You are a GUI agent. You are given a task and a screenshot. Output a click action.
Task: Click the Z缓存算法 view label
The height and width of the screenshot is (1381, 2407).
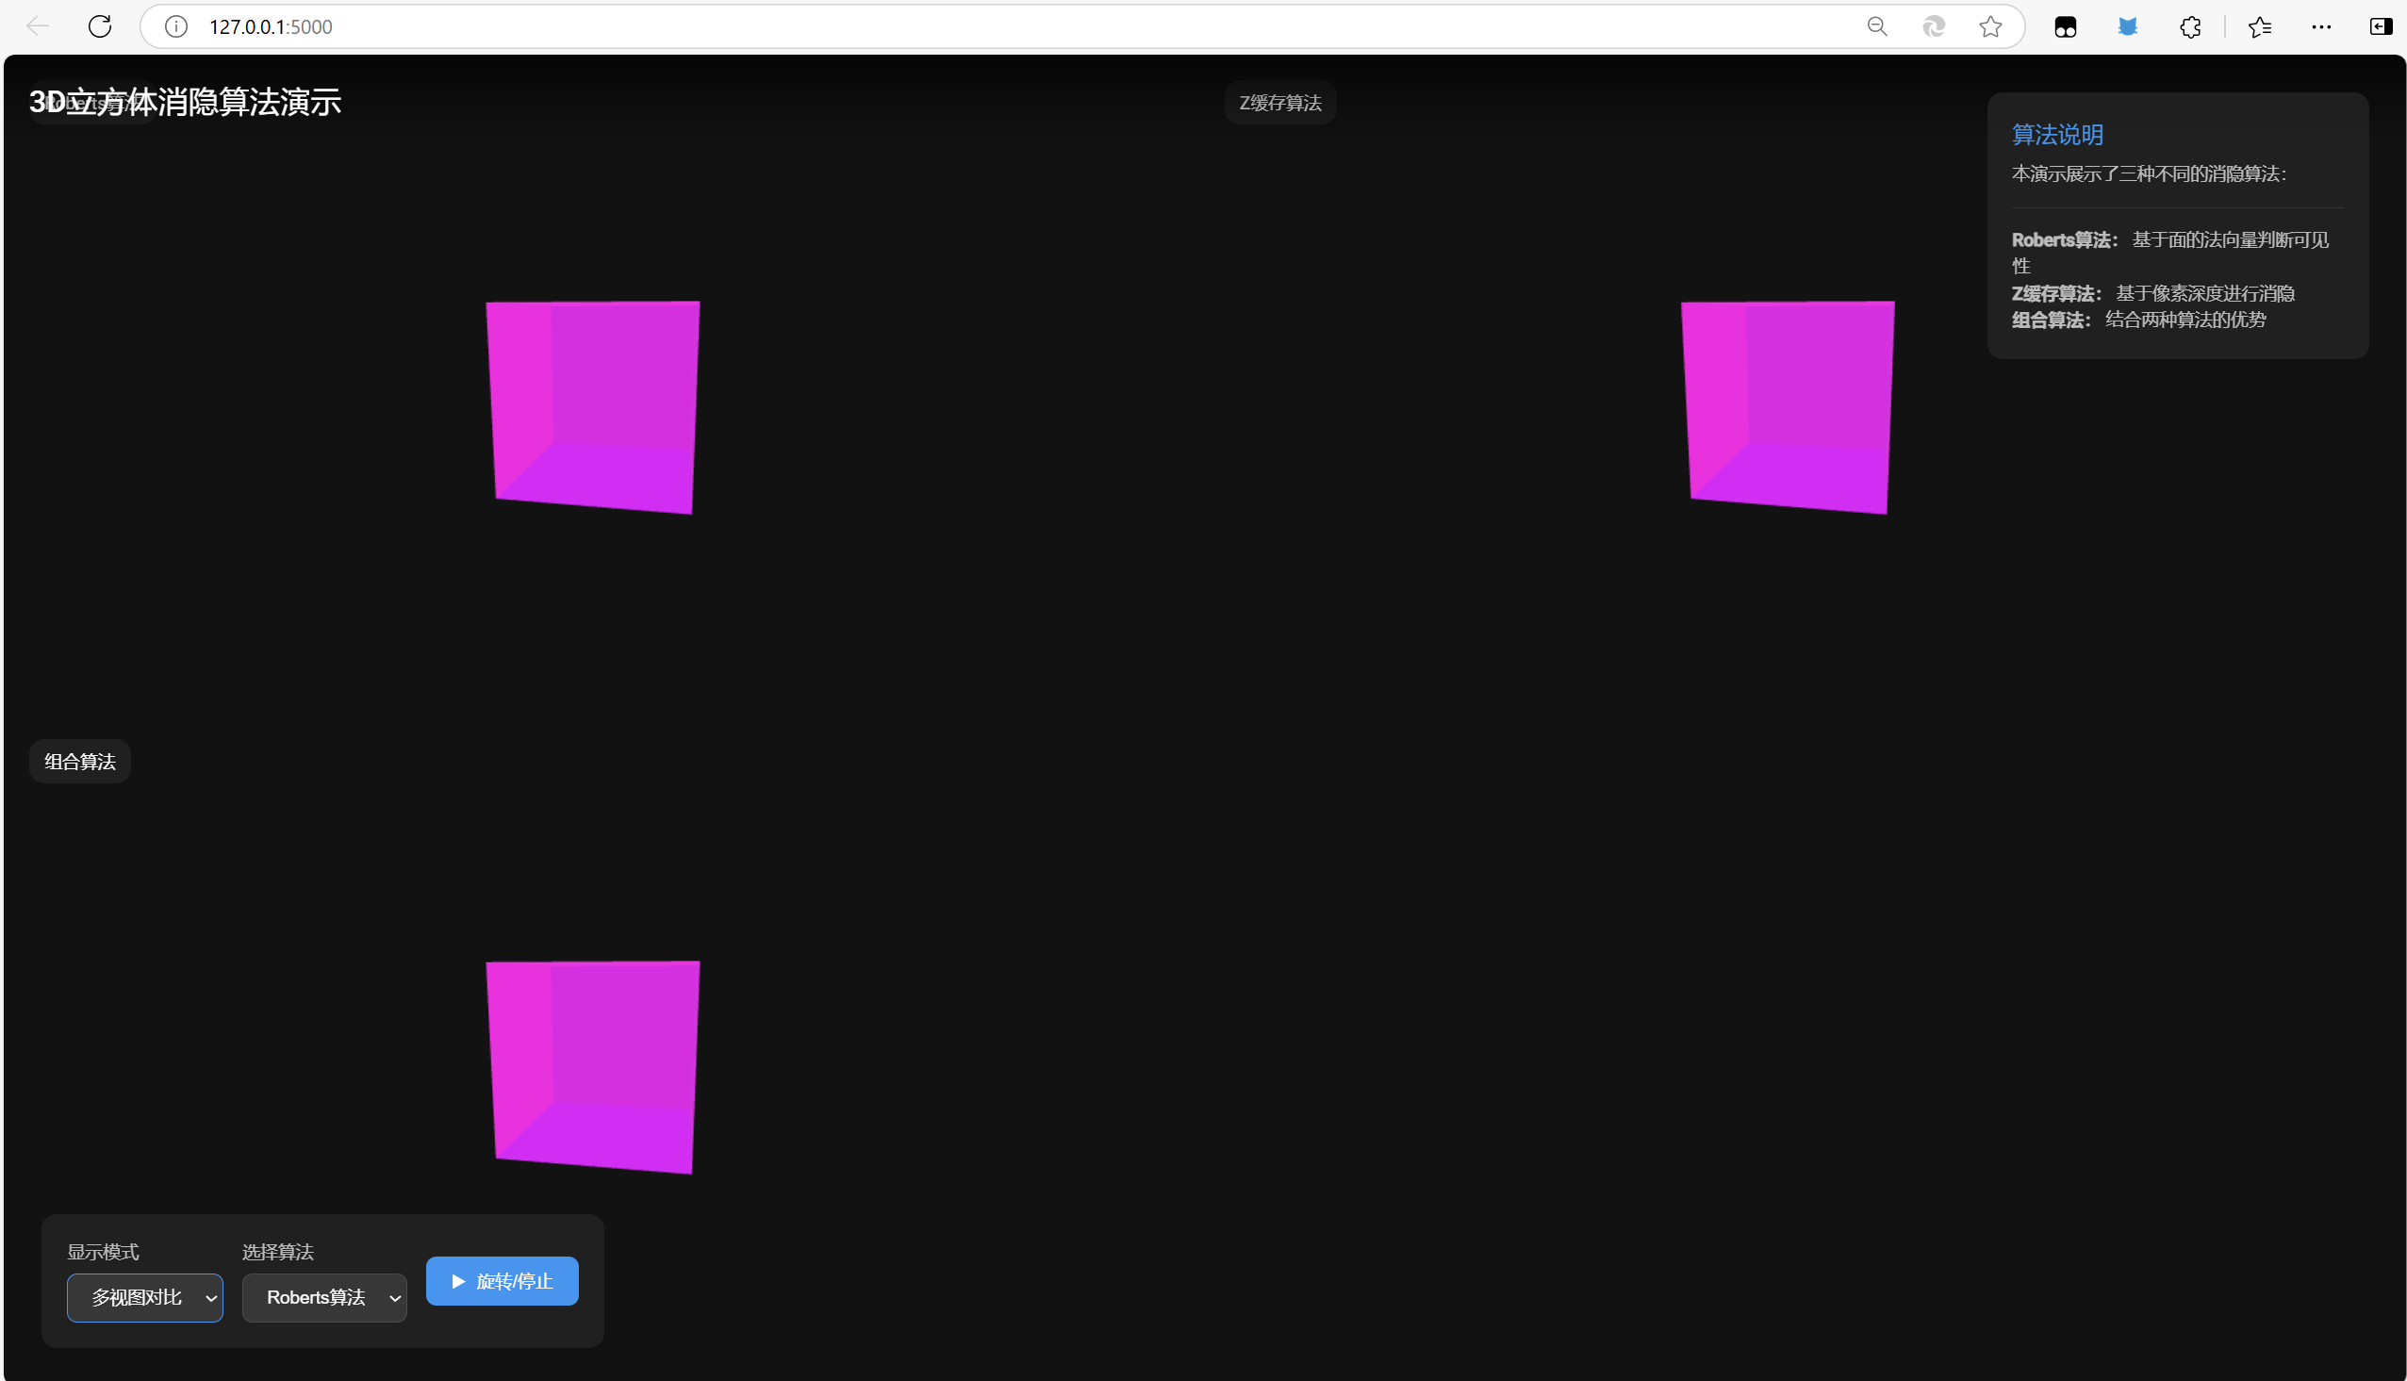[1279, 103]
